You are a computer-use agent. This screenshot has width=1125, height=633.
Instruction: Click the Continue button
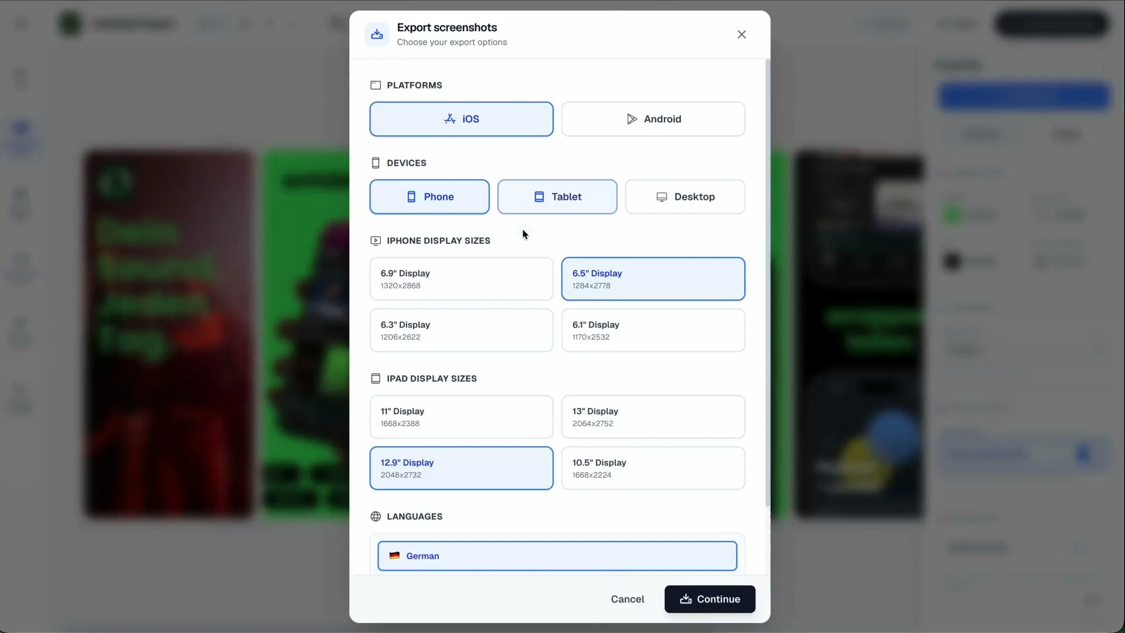click(710, 599)
